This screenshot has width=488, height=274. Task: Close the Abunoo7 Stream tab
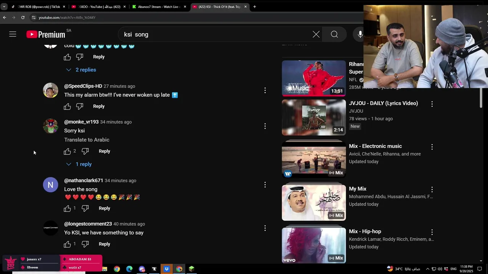[x=185, y=6]
